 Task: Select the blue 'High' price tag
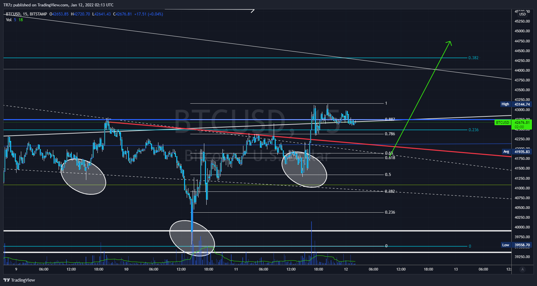pos(505,104)
